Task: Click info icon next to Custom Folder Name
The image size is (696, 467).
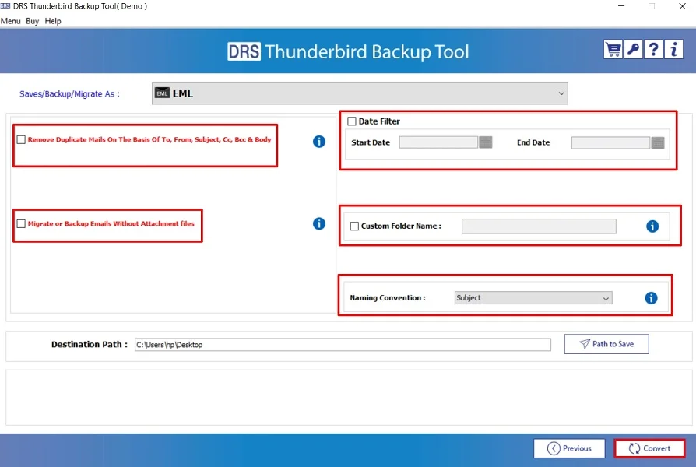Action: tap(652, 226)
